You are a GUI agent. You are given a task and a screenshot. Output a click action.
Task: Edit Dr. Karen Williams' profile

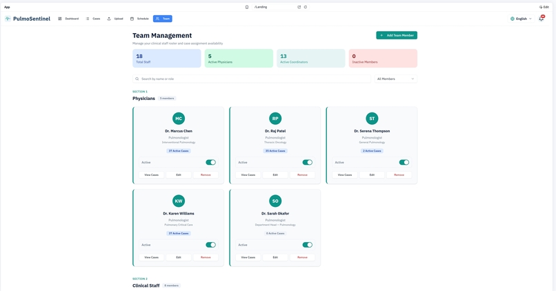click(x=179, y=257)
